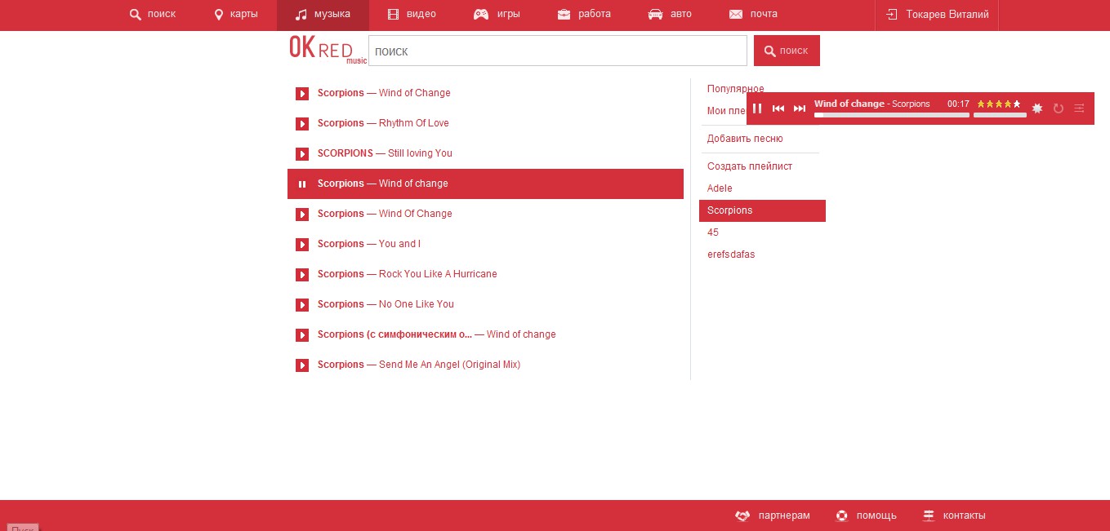1110x531 pixels.
Task: Play the symphonic Wind of change version
Action: tap(302, 335)
